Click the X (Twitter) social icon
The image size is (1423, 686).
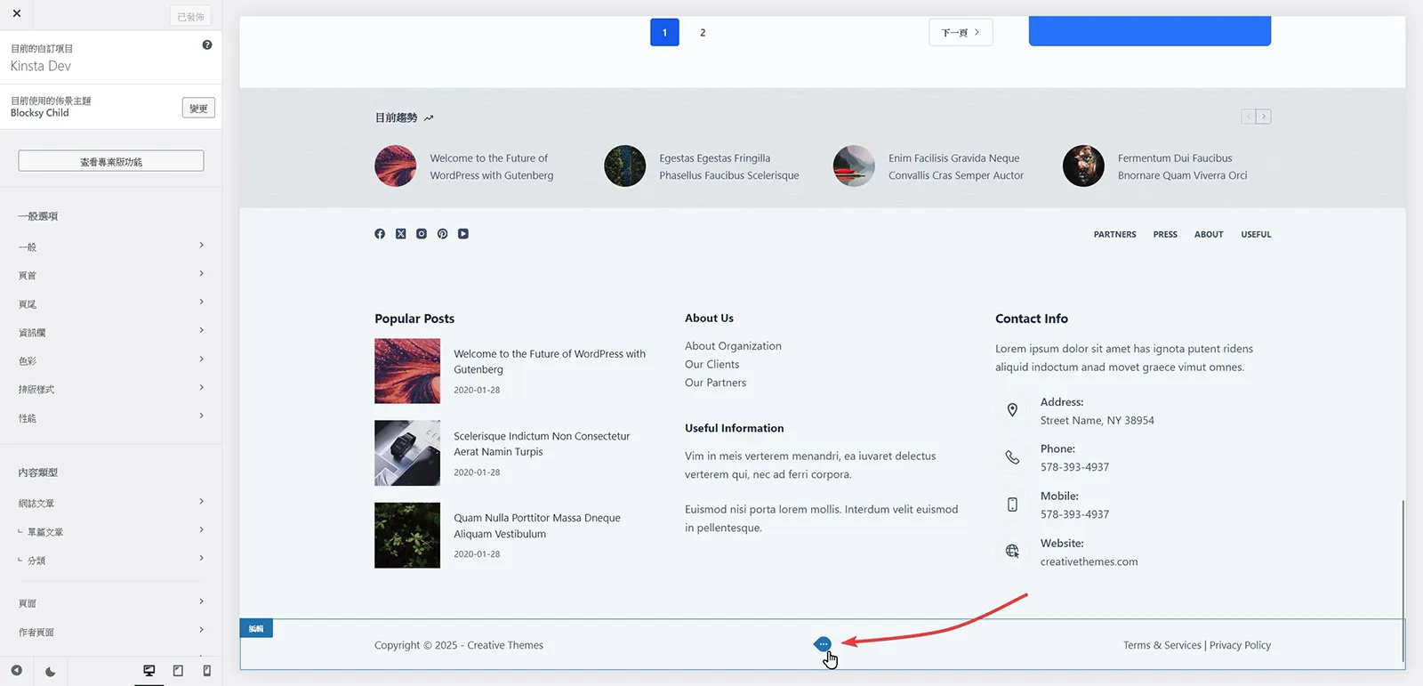[x=401, y=234]
